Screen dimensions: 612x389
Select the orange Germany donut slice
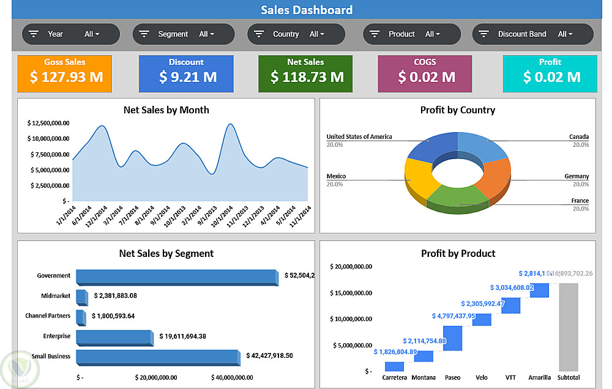(x=496, y=177)
